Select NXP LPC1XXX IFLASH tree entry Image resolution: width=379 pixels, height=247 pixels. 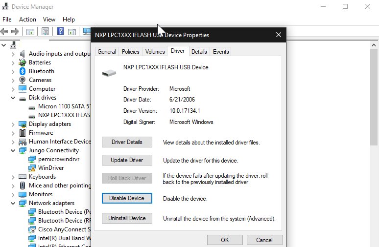(x=64, y=115)
